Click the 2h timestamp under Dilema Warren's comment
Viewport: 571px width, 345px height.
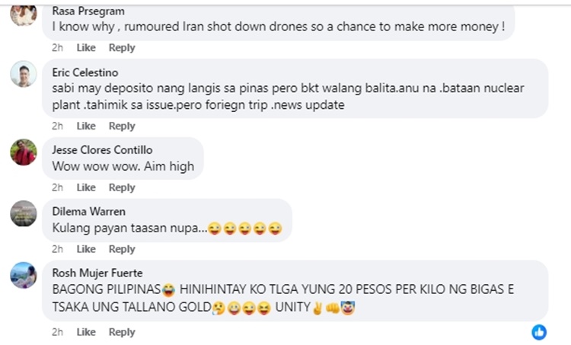tap(57, 249)
